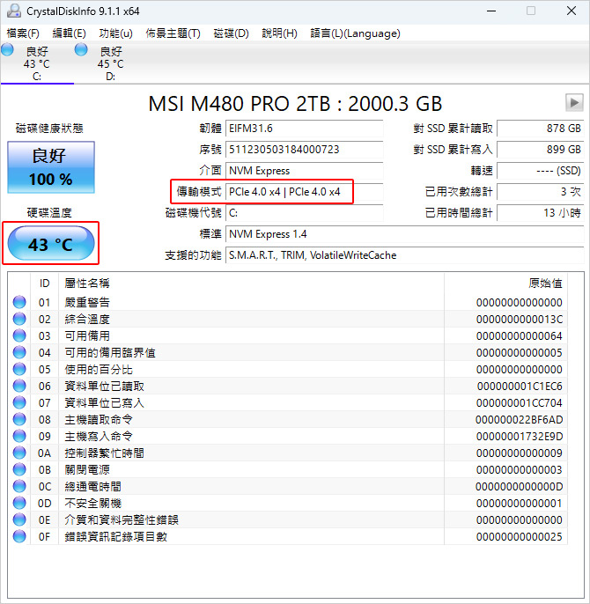Click the transfer mode field PCIe 4.0 x4
Screen dimensions: 590x604
click(304, 192)
